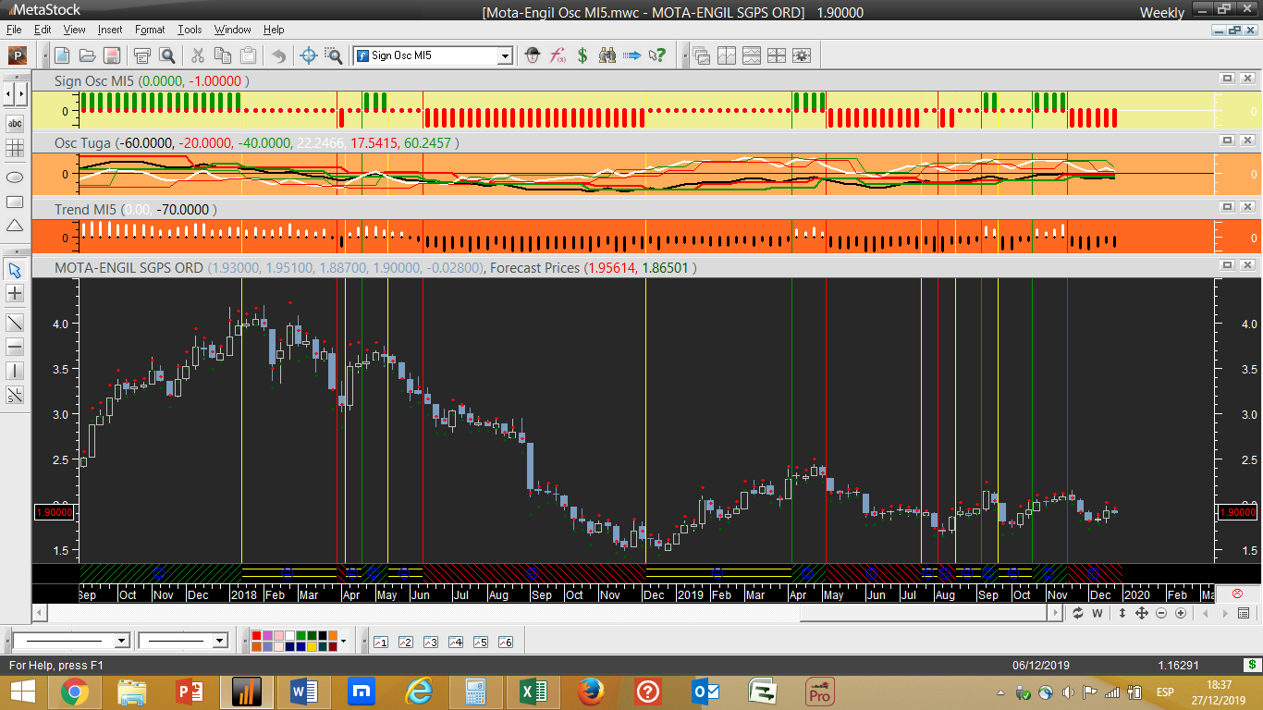Open the Sign Osc MI5 indicator dropdown
The image size is (1263, 710).
(x=505, y=55)
